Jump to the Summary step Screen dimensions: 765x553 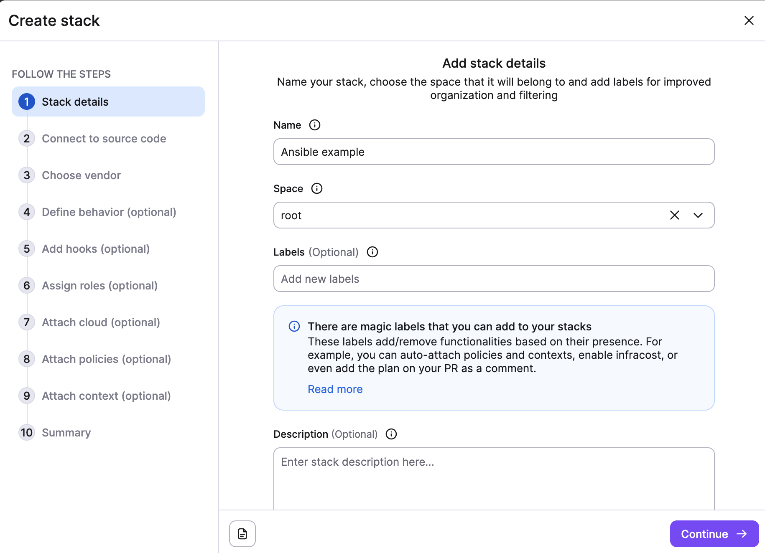pyautogui.click(x=55, y=432)
